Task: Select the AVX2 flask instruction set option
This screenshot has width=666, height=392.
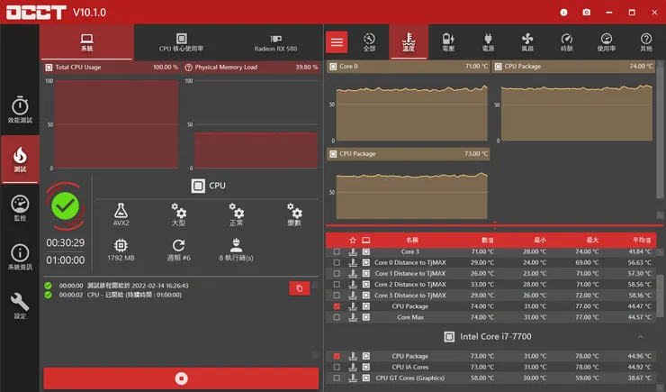Action: (x=121, y=214)
